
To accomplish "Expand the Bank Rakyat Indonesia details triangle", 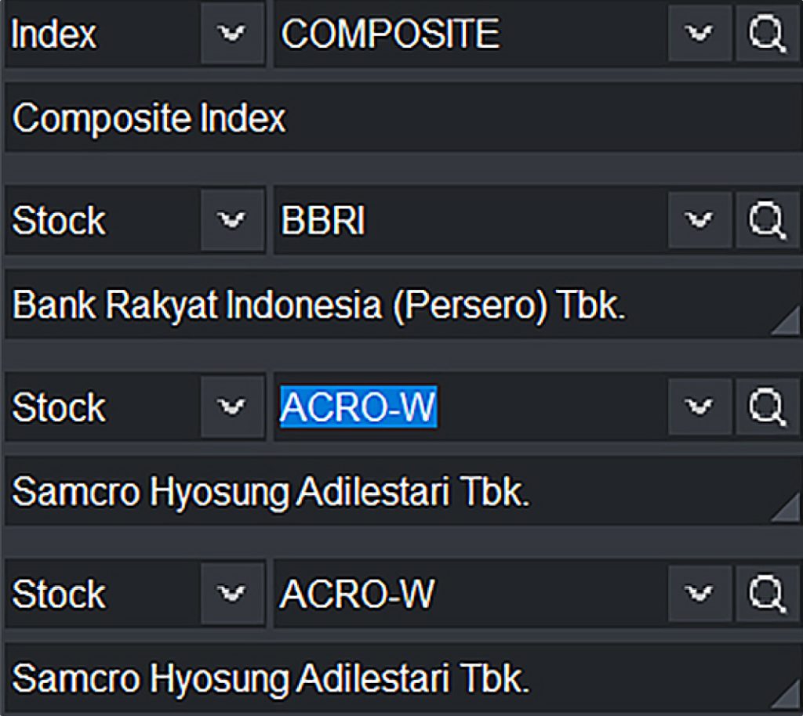I will tap(788, 321).
